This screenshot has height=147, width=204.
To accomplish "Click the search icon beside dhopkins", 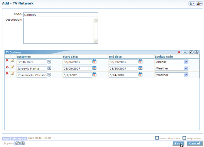I will 23,143.
